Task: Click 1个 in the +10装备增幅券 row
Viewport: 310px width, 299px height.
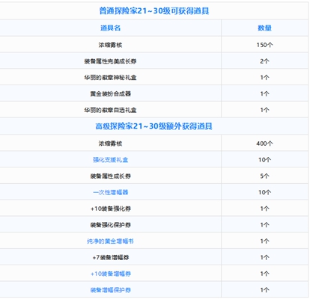Action: pyautogui.click(x=264, y=274)
